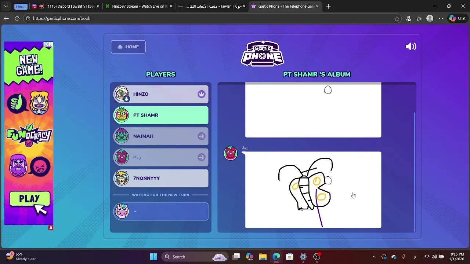Select PT SHAMR player row

[161, 115]
